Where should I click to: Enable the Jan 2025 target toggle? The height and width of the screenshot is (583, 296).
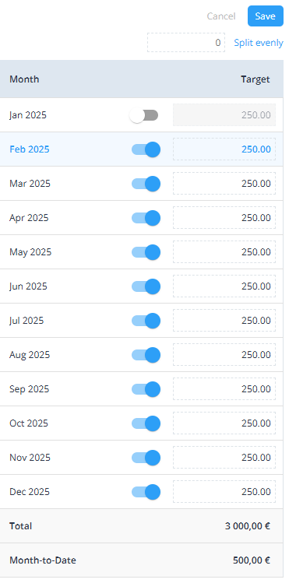[144, 115]
